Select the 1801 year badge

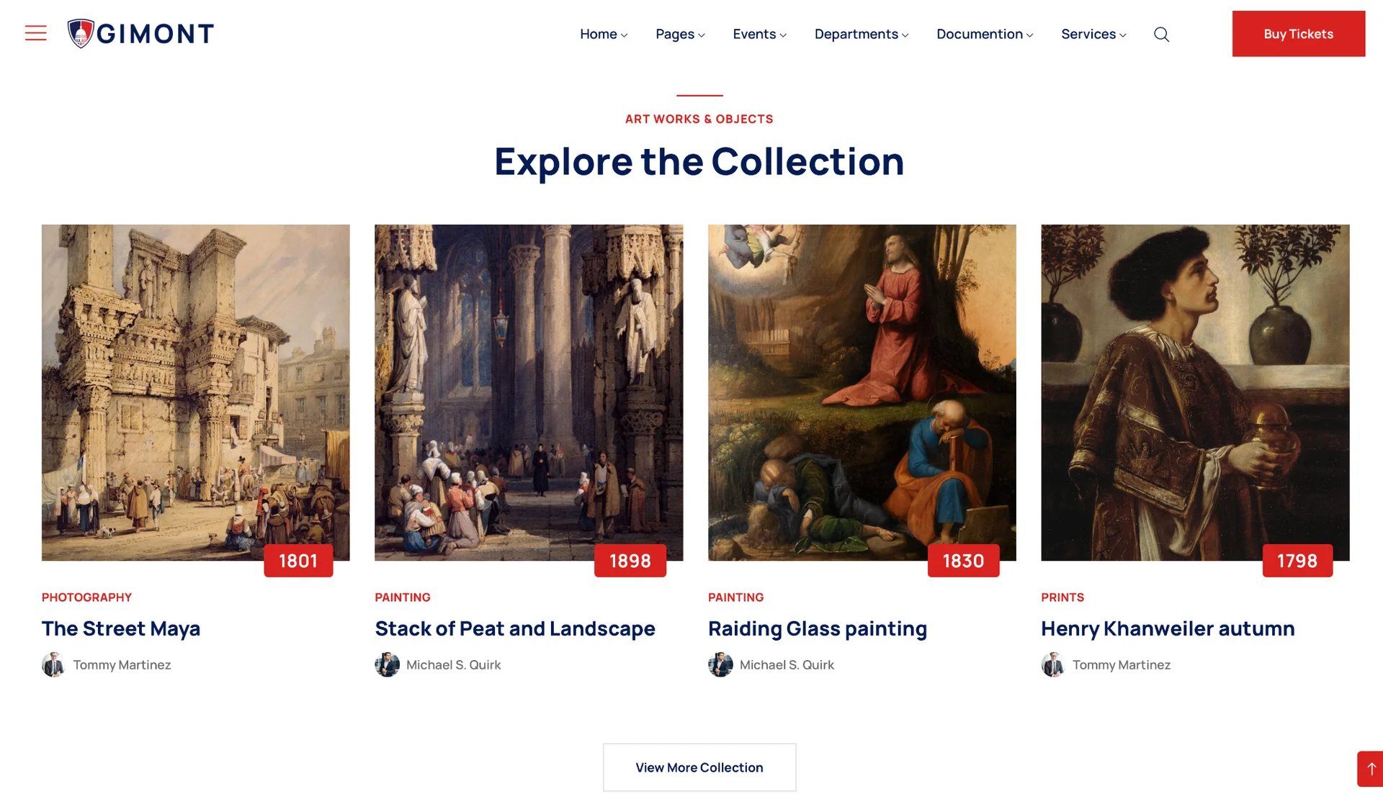tap(298, 561)
